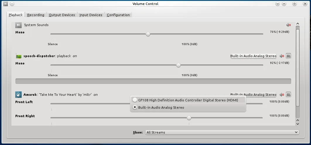Click the speech-dispatcher Mono volume slider handle

[x=179, y=65]
